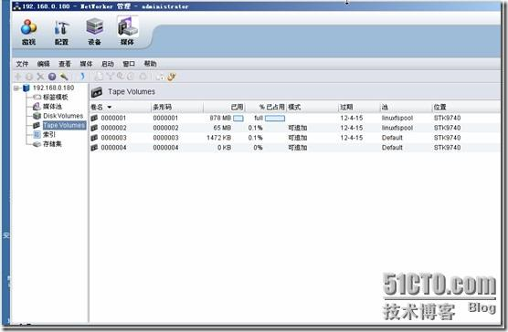508x332 pixels.
Task: Select 存储集 in the tree
Action: pos(52,144)
